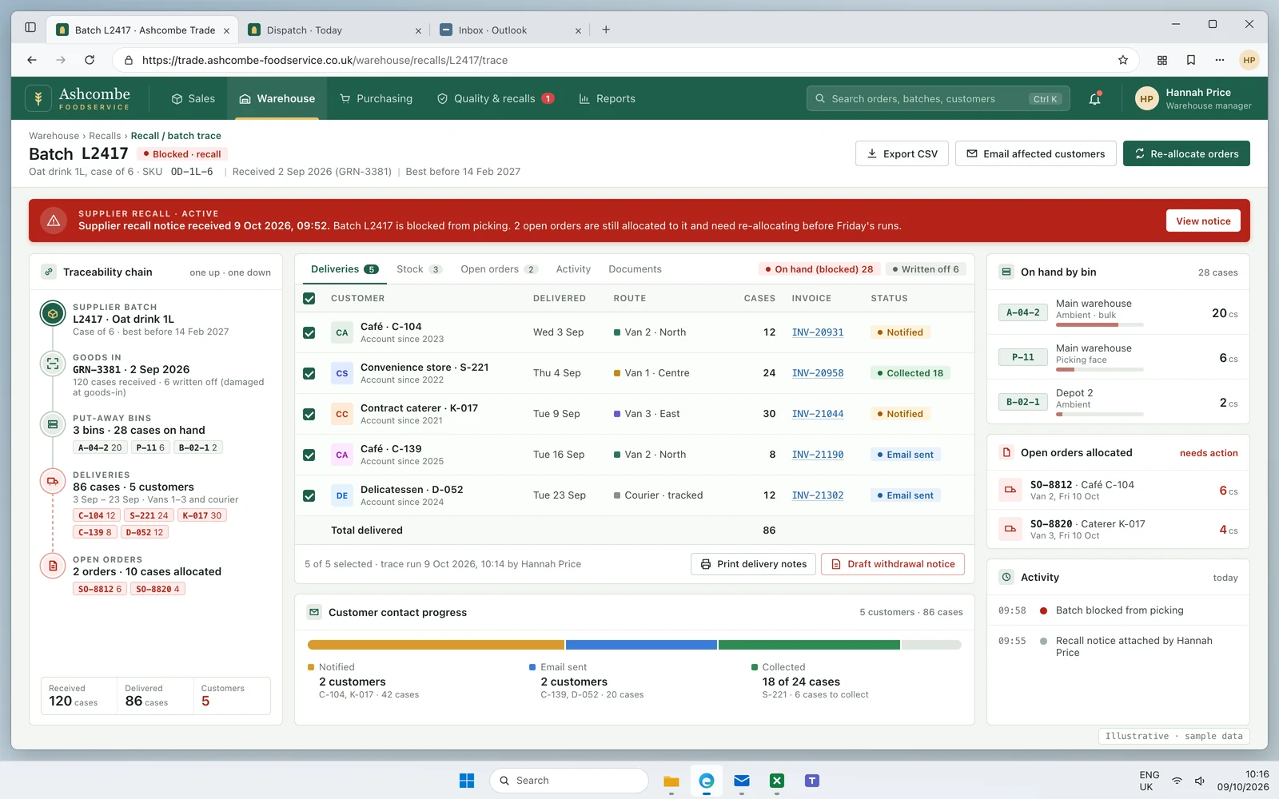
Task: Click the Goods In icon in traceability chain
Action: pyautogui.click(x=53, y=364)
